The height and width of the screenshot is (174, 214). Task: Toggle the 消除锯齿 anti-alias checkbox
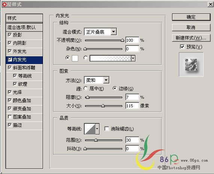[x=107, y=129]
